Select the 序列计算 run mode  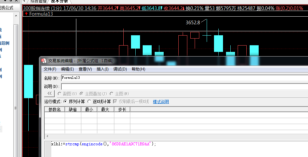pyautogui.click(x=65, y=101)
